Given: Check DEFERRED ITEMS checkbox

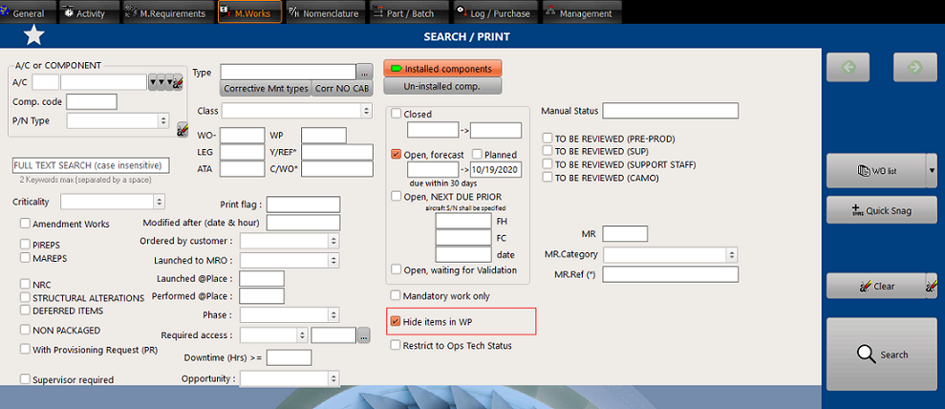Looking at the screenshot, I should pyautogui.click(x=25, y=311).
